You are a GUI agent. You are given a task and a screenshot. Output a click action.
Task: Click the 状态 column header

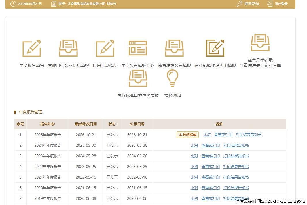[112, 124]
